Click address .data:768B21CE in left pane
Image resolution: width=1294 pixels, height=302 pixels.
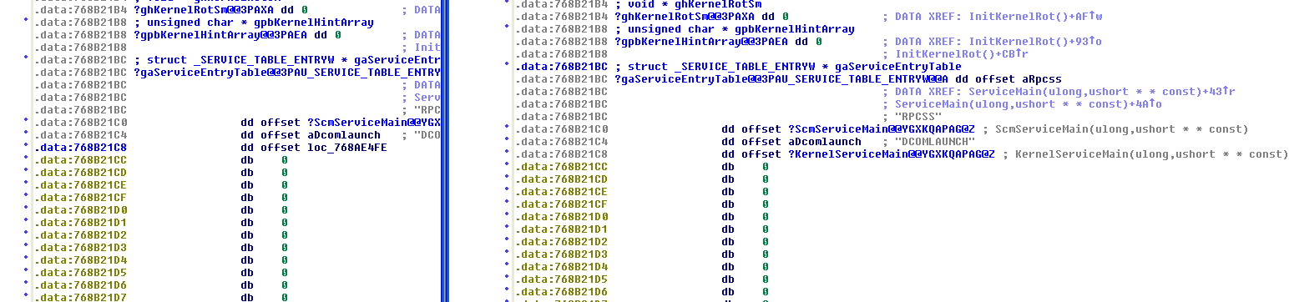click(81, 184)
